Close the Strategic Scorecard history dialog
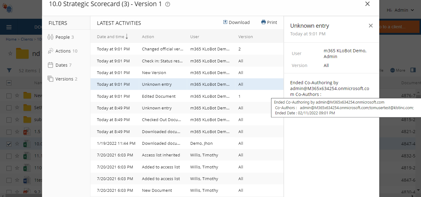The image size is (421, 197). click(x=367, y=4)
